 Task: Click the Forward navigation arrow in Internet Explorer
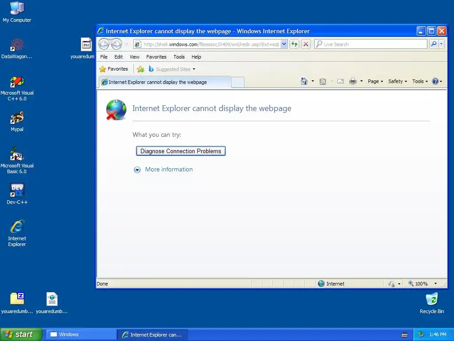coord(117,44)
